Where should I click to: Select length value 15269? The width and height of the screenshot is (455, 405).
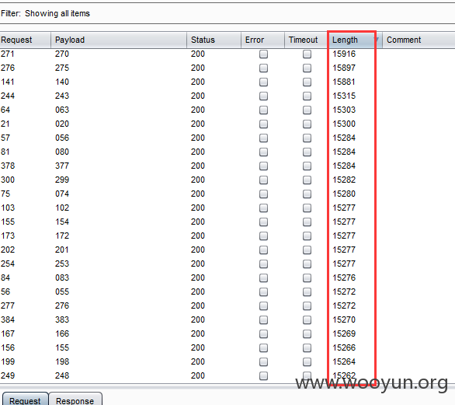[344, 333]
